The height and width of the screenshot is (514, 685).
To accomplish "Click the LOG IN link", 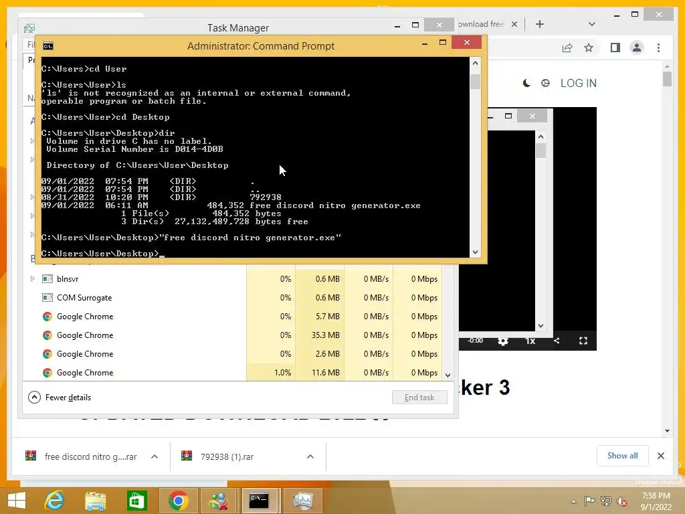I will pos(579,83).
